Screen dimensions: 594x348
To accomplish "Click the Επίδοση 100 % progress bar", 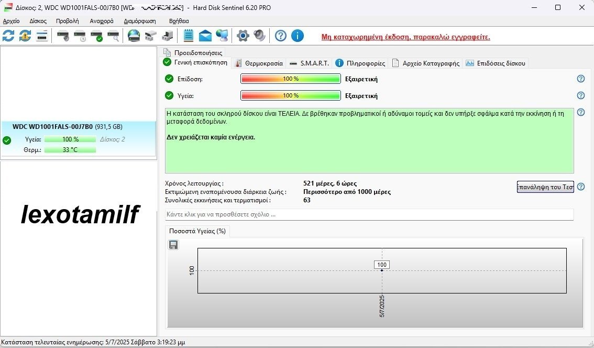I will [291, 79].
